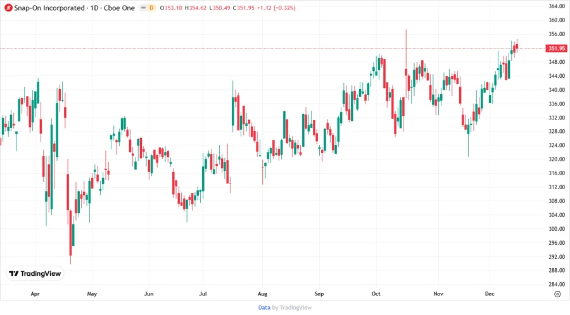Click the gray dash market status indicator
Screen dimensions: 570x315
pyautogui.click(x=144, y=8)
